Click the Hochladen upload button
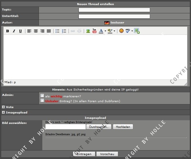 click(123, 127)
